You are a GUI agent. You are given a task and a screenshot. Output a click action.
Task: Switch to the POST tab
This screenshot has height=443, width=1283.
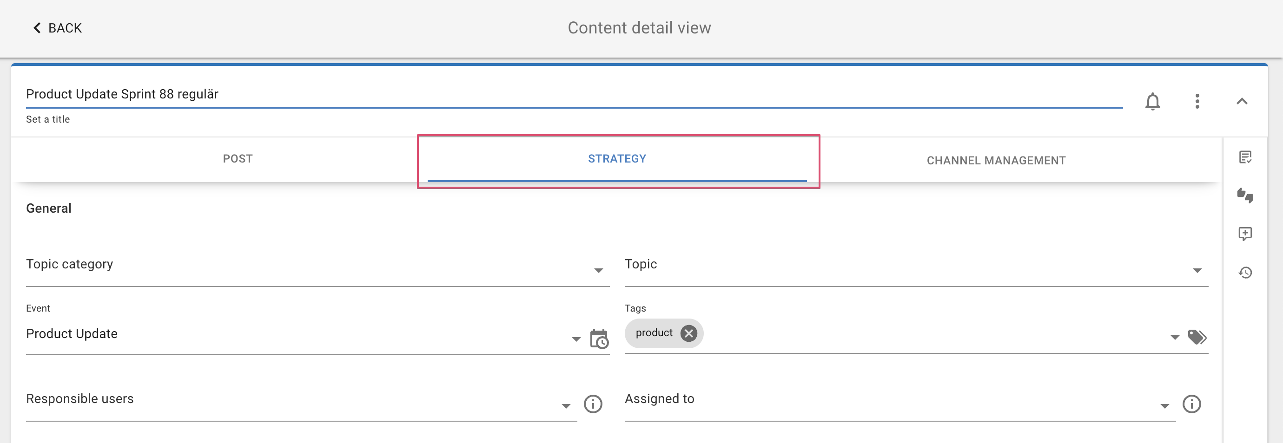(x=238, y=159)
